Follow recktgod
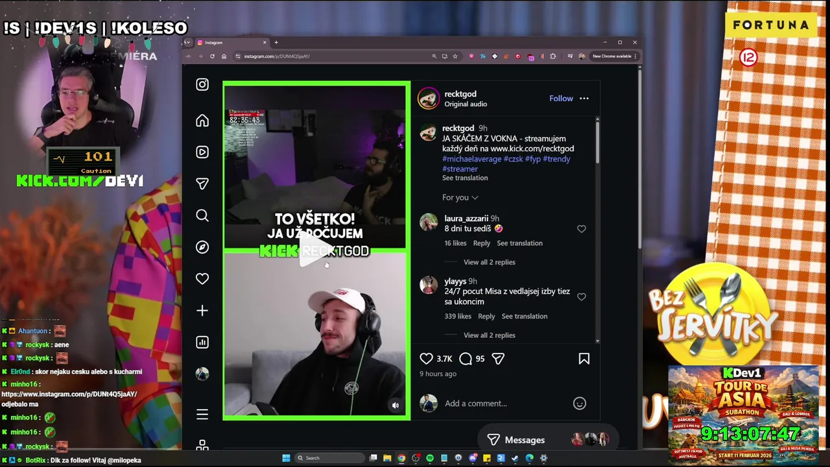 pyautogui.click(x=561, y=99)
